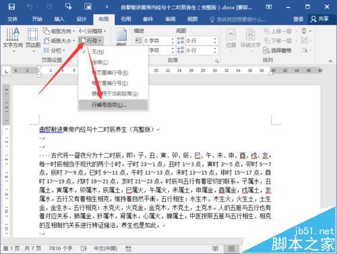Open 选择窗格 selection pane

[277, 51]
